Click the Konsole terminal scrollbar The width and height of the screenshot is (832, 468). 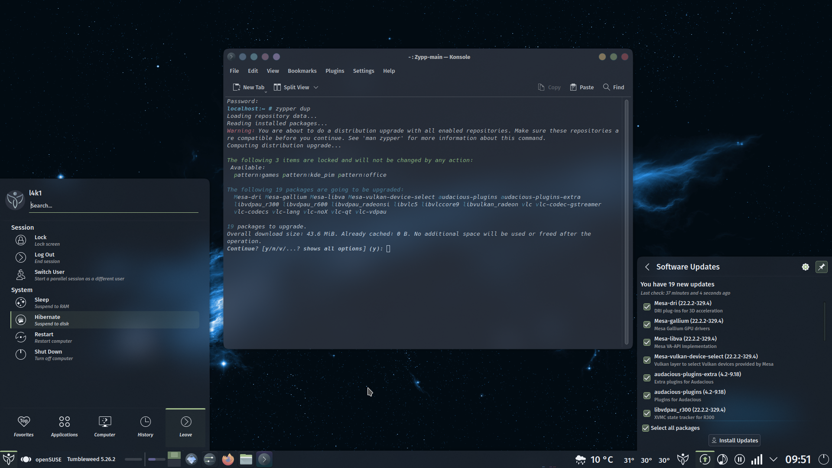(627, 222)
